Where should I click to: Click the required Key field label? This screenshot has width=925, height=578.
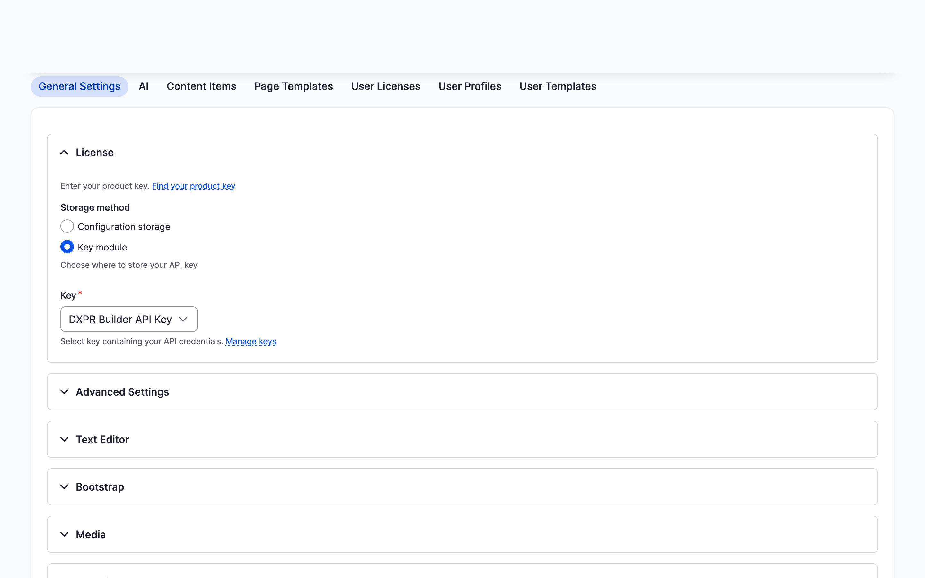pyautogui.click(x=71, y=295)
